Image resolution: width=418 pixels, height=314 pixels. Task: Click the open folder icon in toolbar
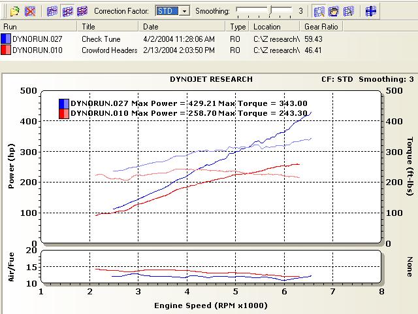(x=15, y=11)
